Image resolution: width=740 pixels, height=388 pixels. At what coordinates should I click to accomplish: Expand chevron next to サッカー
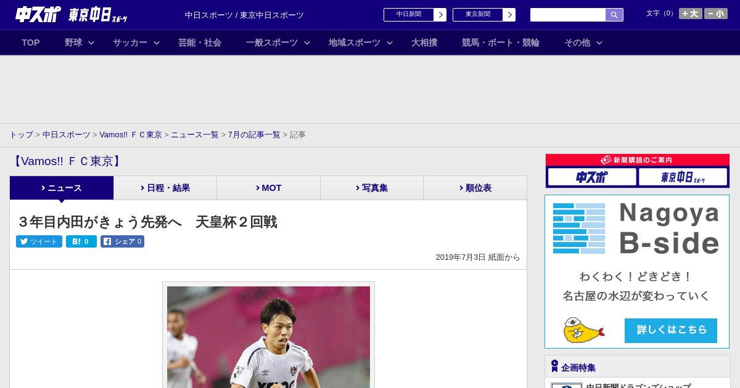click(x=157, y=42)
